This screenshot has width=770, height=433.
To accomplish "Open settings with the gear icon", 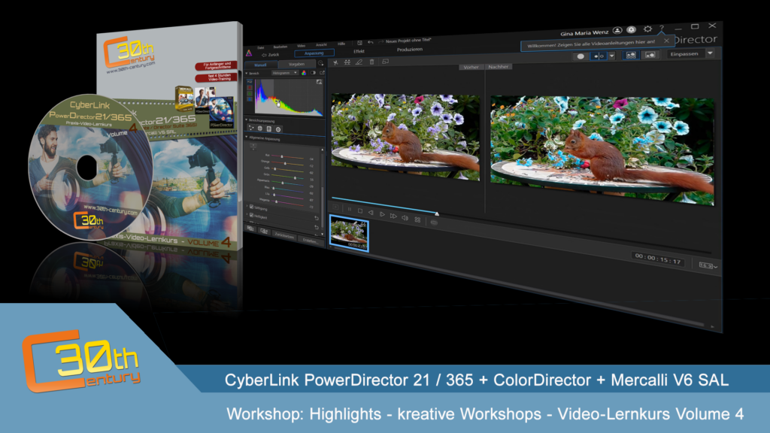I will coord(647,29).
